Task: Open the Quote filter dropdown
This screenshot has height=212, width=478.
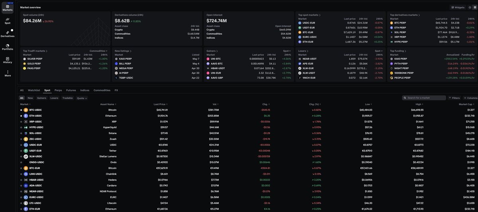Action: pos(82,98)
